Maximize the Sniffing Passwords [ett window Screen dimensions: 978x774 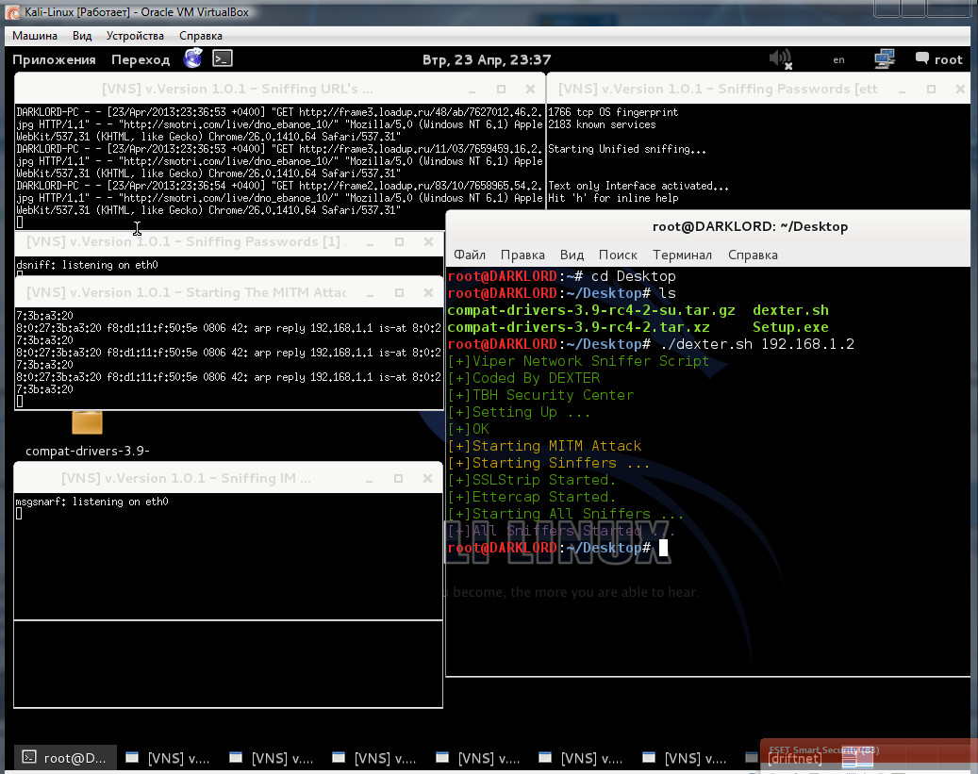click(931, 90)
